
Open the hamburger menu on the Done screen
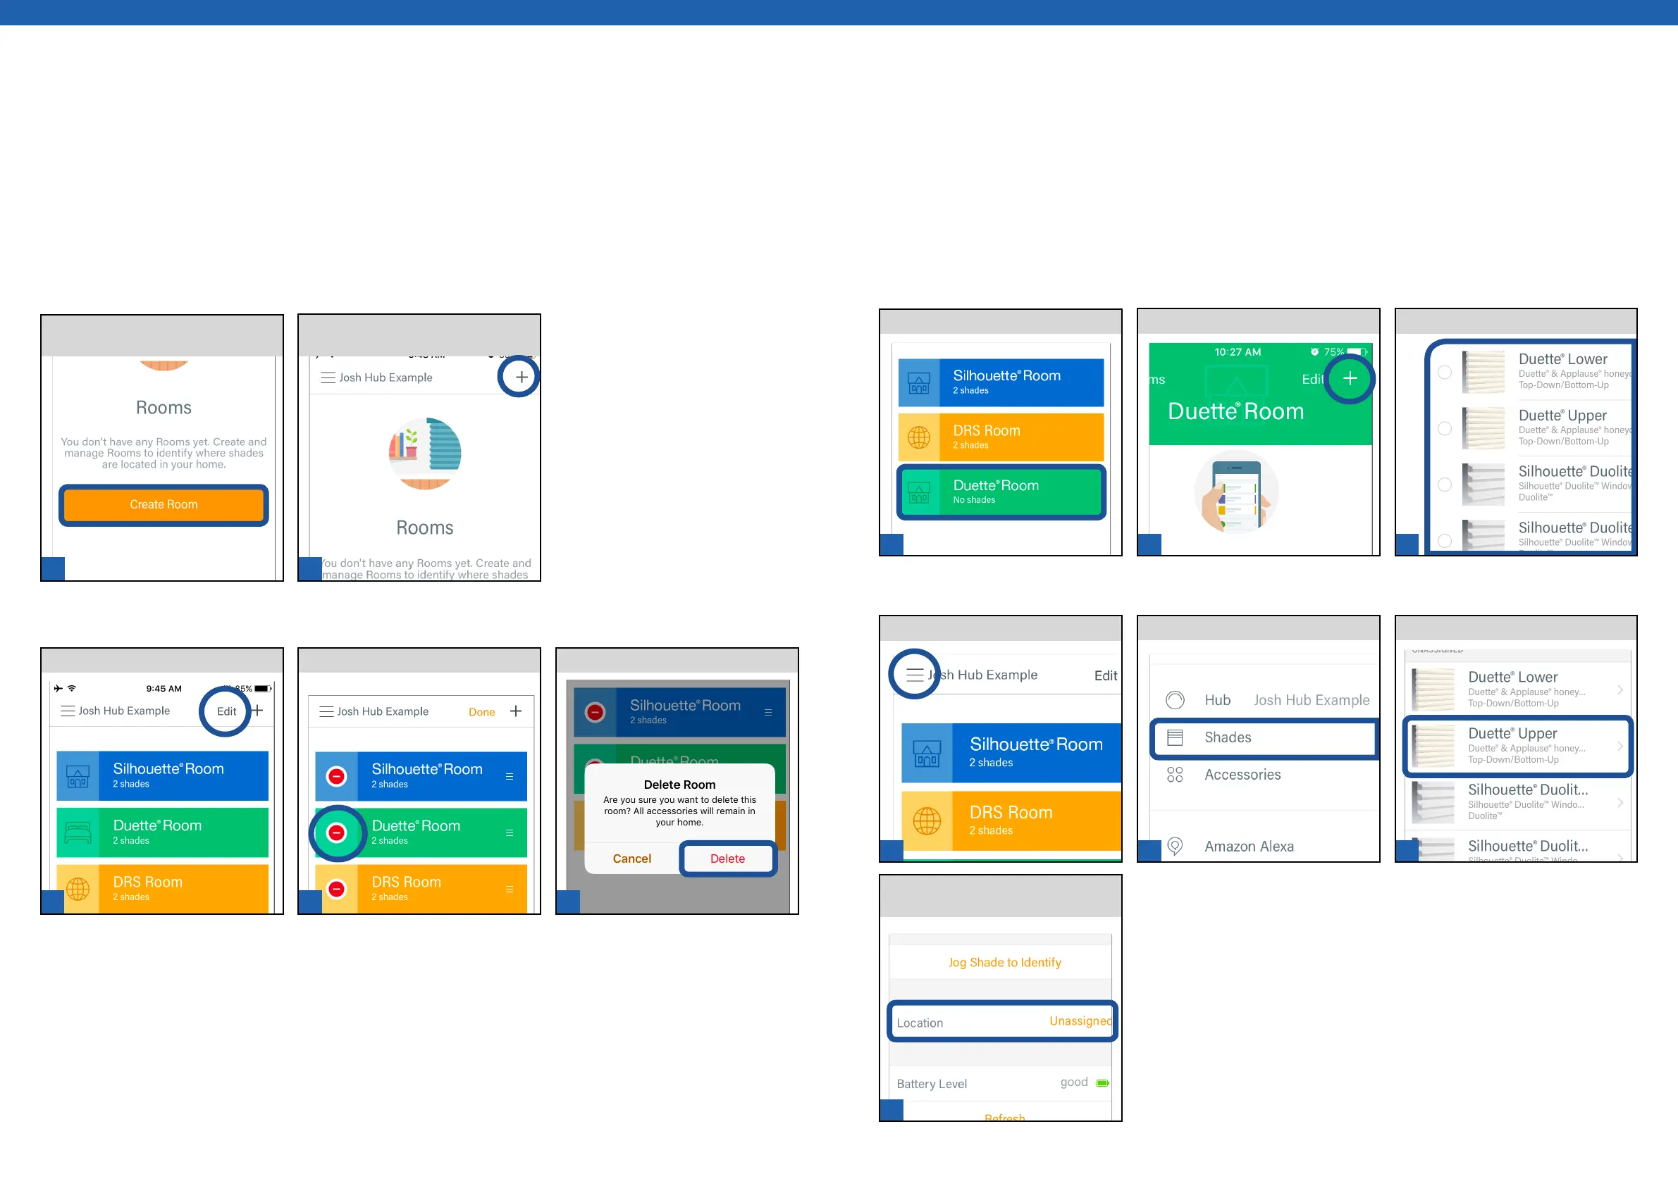pyautogui.click(x=327, y=711)
